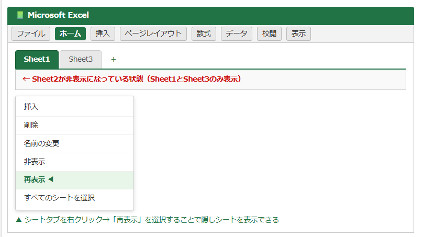The image size is (424, 237).
Task: Open the 表示 ribbon tab
Action: click(x=298, y=33)
